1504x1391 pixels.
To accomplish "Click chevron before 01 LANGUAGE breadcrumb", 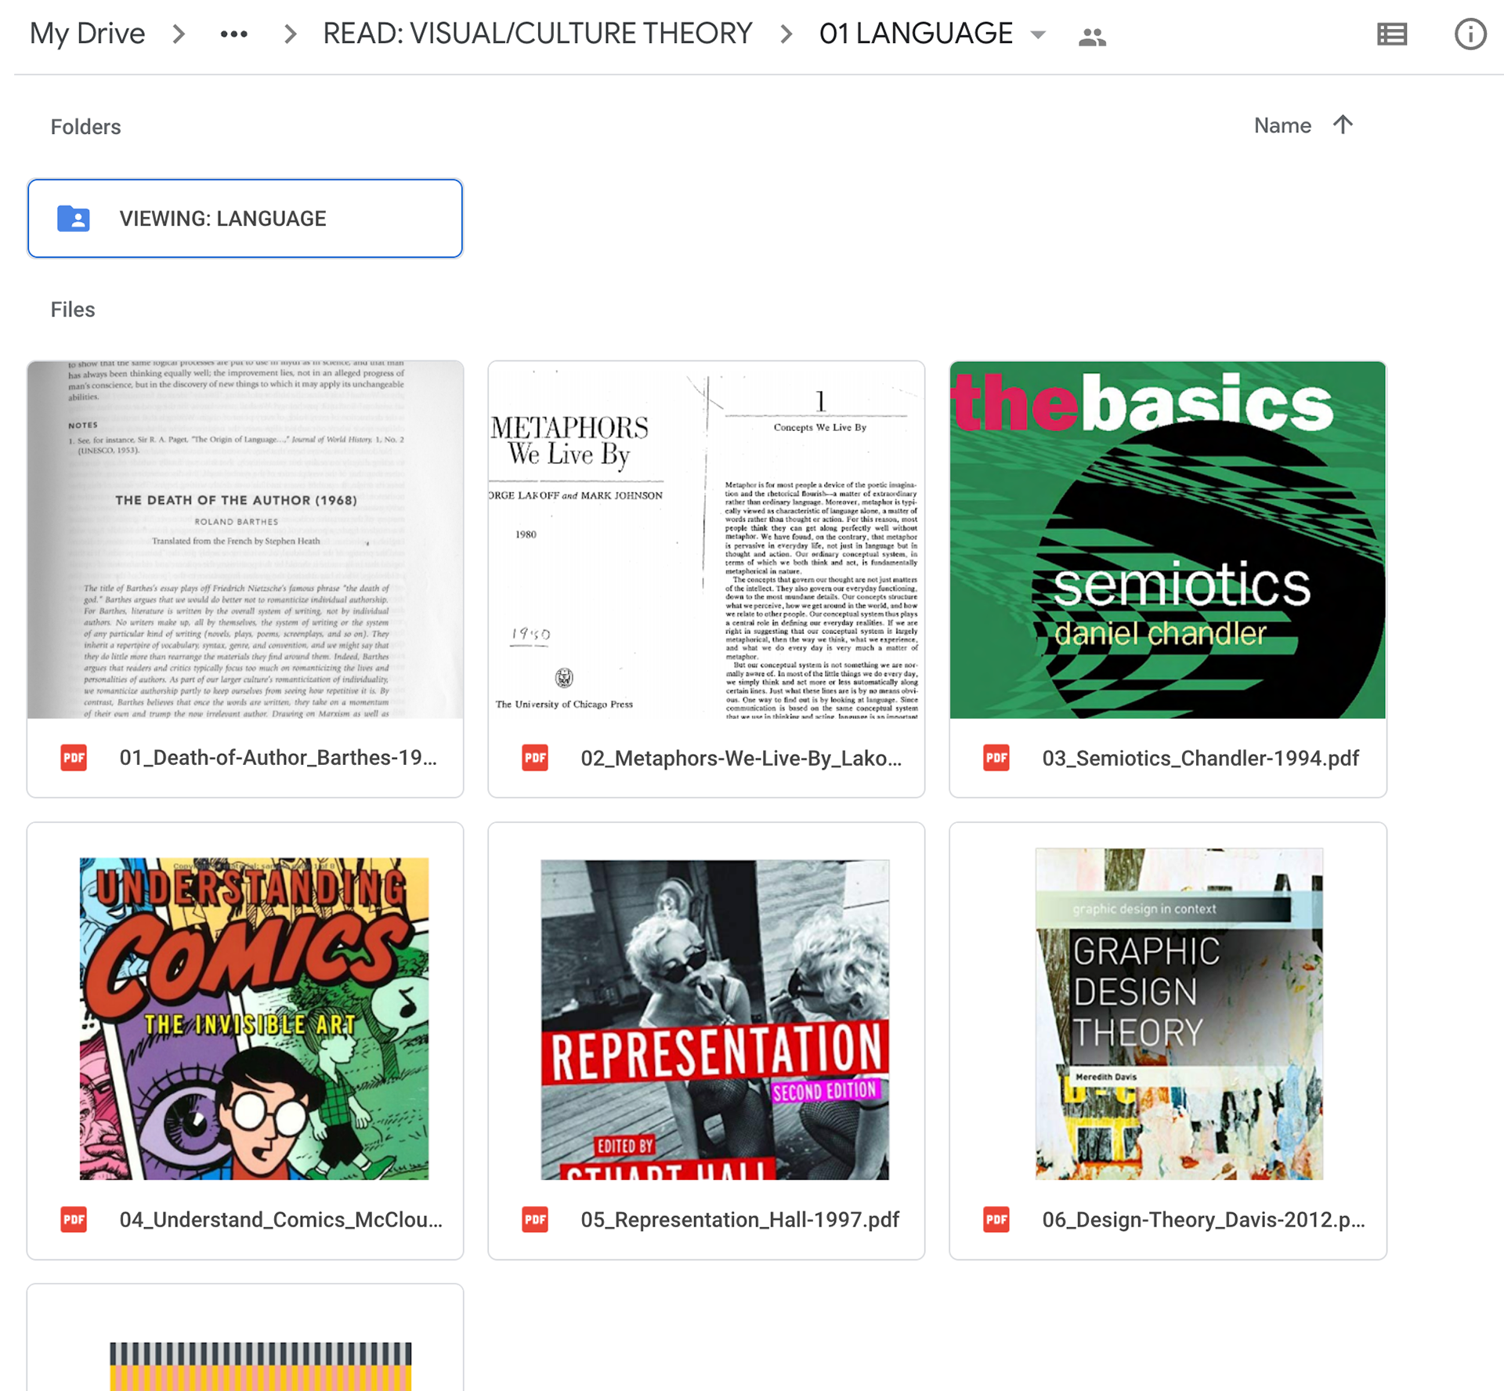I will click(786, 34).
